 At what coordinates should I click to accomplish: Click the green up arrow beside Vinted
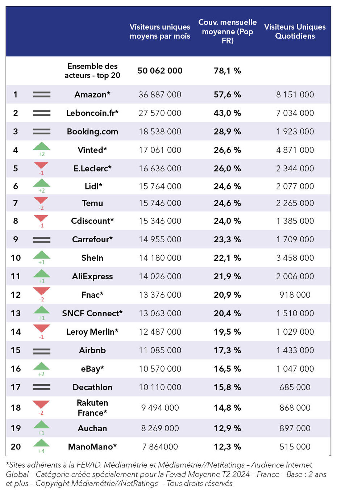pos(42,146)
